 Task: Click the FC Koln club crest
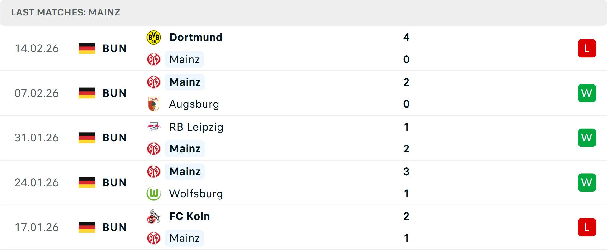pyautogui.click(x=154, y=216)
